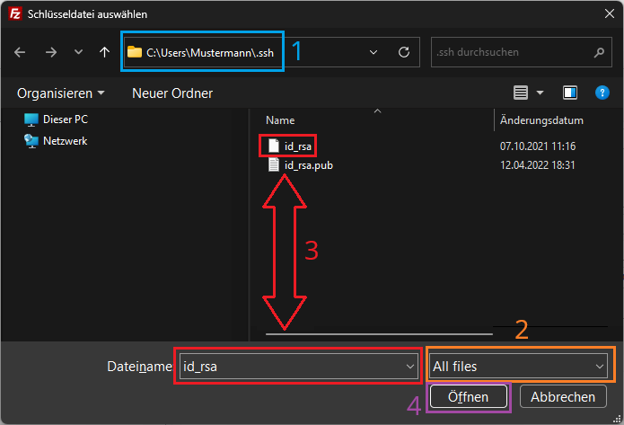Open the recent locations chevron
624x425 pixels.
(x=79, y=52)
